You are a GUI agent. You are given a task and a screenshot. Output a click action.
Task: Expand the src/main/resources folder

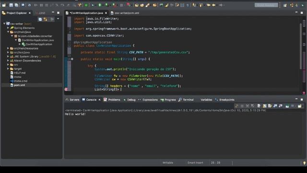pyautogui.click(x=8, y=48)
